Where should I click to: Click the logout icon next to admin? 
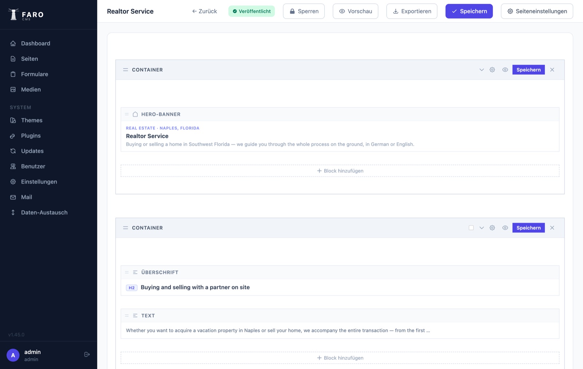pos(87,354)
